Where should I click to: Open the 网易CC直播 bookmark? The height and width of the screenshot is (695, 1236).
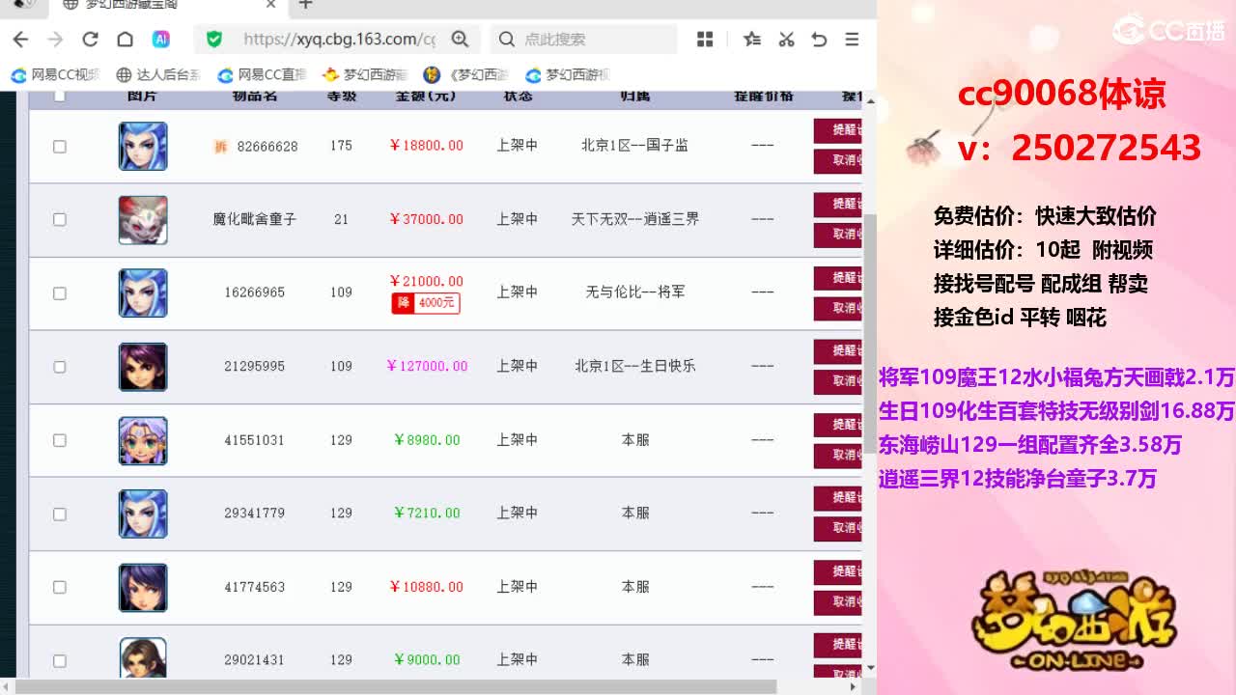(x=262, y=74)
